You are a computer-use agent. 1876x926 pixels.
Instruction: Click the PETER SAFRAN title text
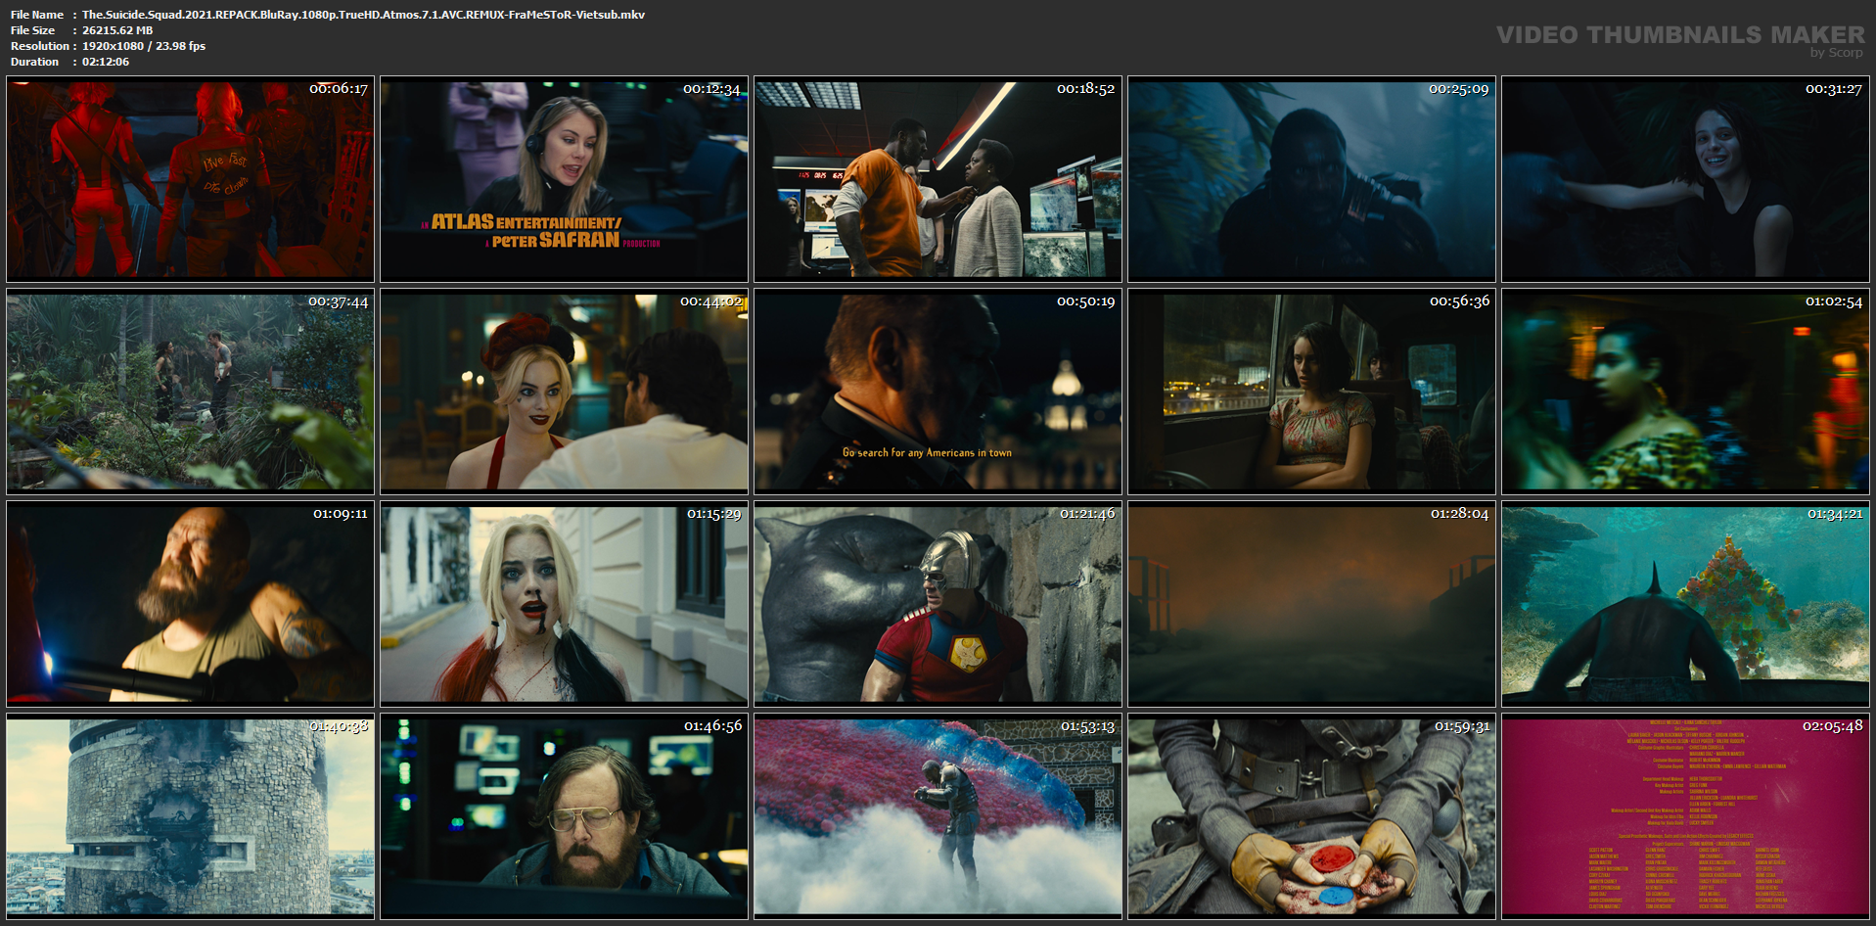pos(555,240)
